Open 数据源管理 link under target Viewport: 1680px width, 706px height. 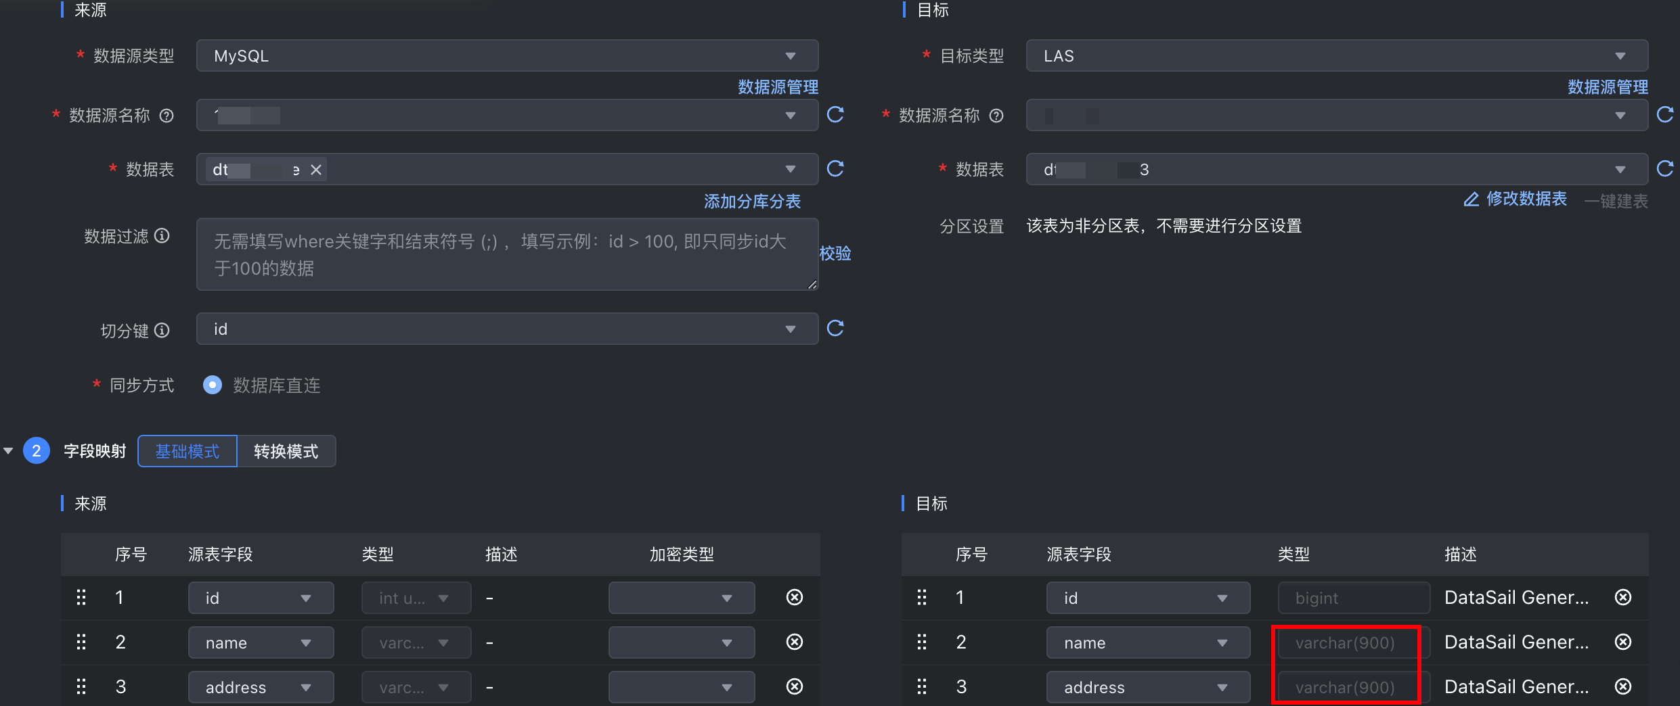click(1608, 87)
